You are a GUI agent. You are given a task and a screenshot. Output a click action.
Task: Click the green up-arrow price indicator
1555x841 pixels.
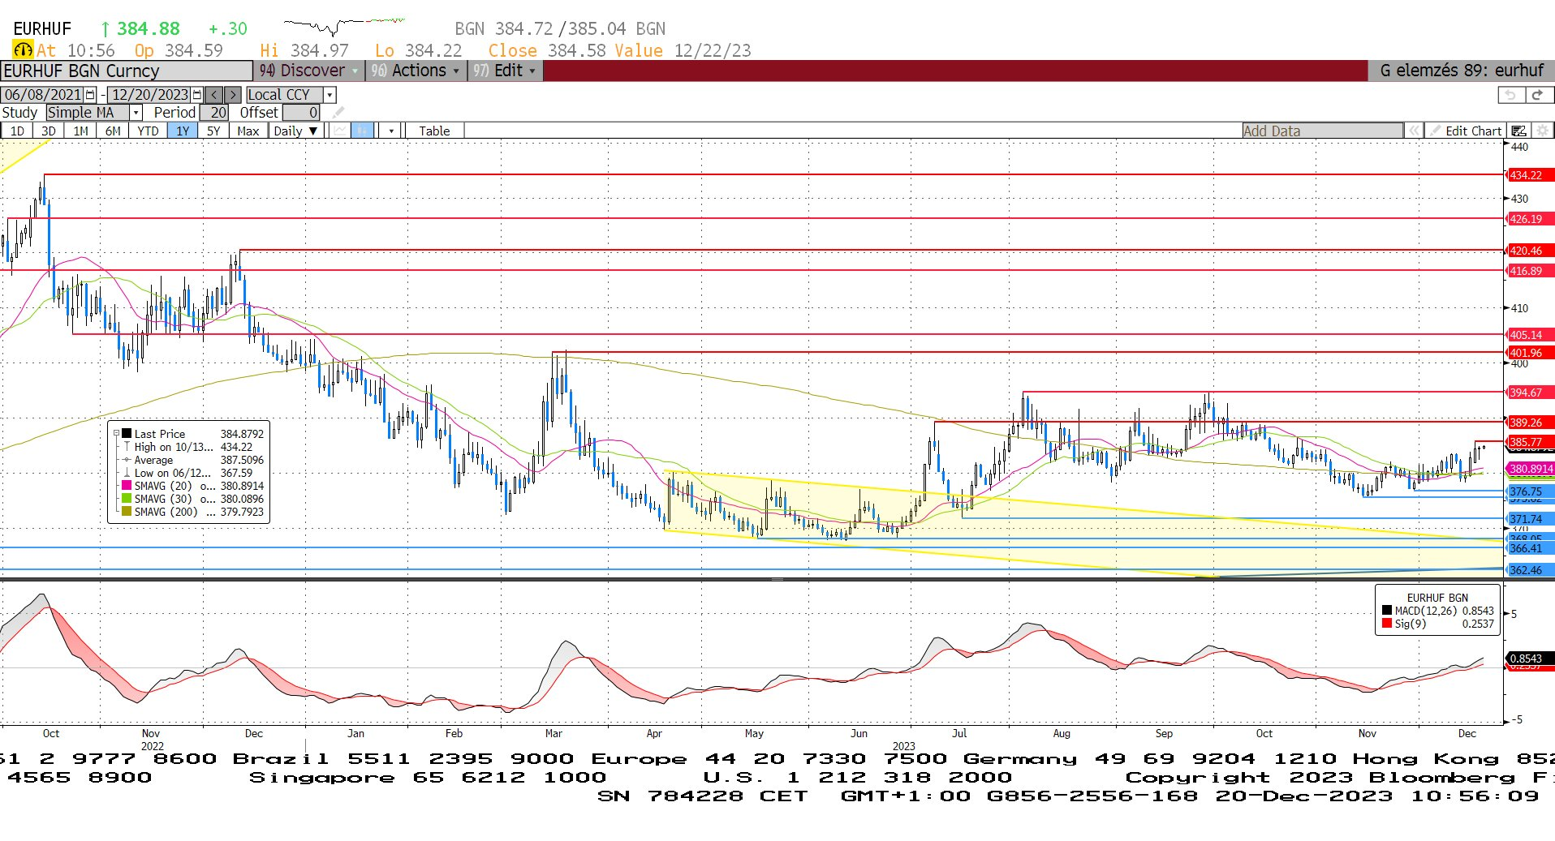pos(105,29)
